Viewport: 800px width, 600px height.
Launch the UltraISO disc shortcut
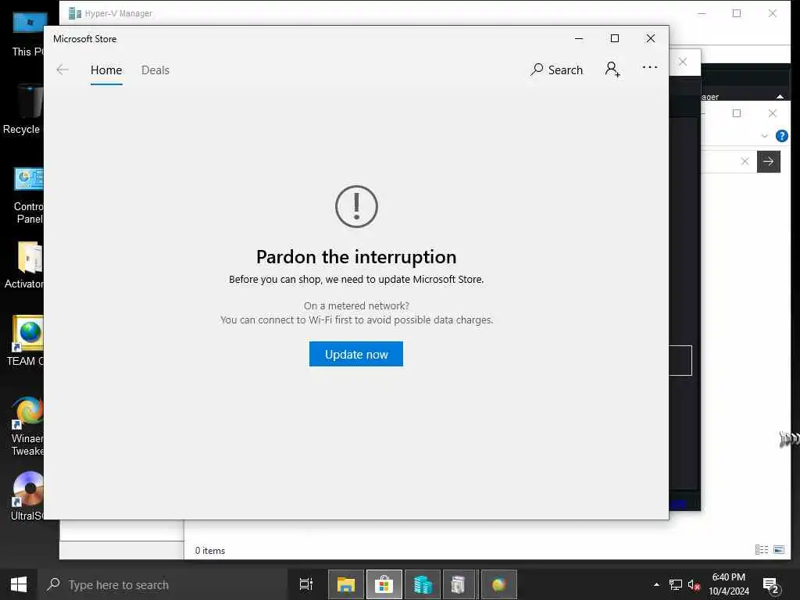[27, 496]
